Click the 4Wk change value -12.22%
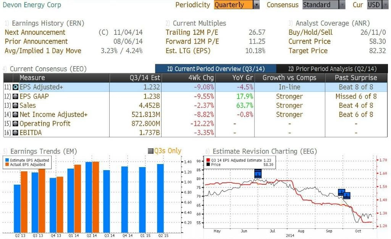The width and height of the screenshot is (391, 239). (x=202, y=124)
